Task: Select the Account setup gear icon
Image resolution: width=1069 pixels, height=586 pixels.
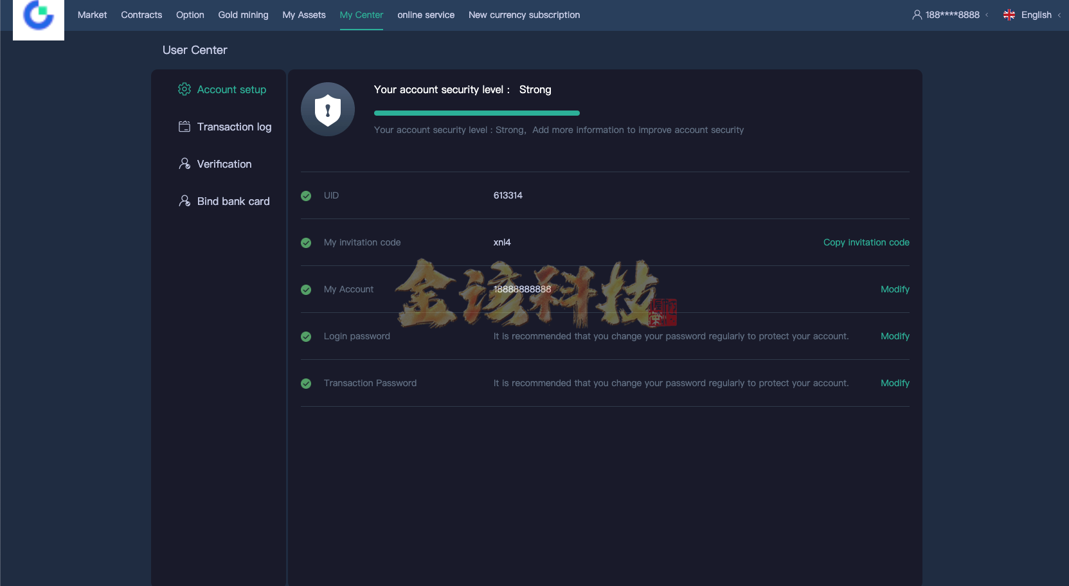Action: click(184, 89)
